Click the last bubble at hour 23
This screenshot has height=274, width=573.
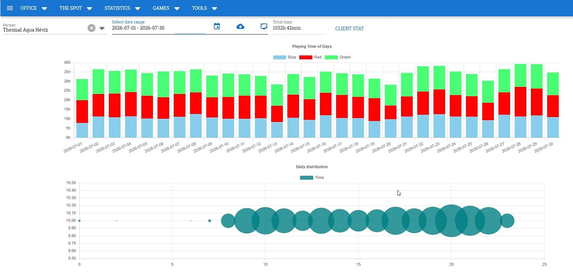point(507,221)
